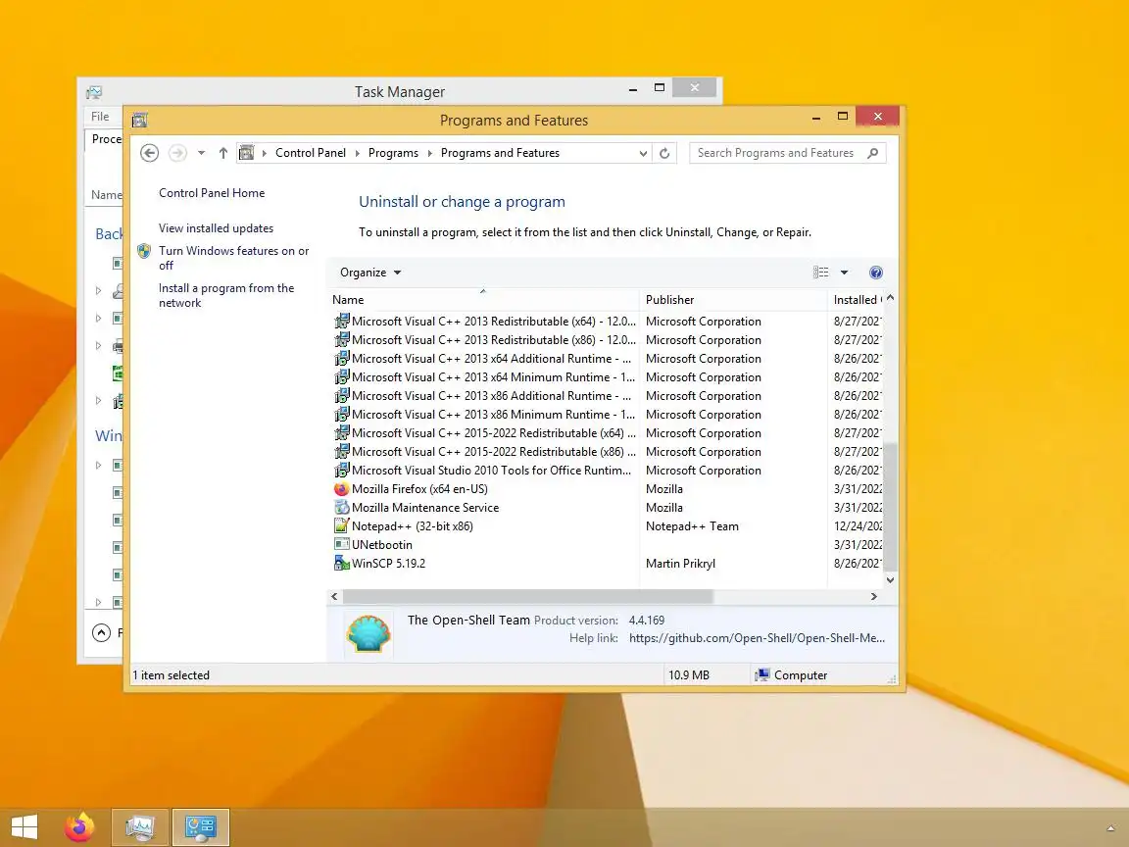
Task: Select Visual Studio 2010 Tools for Office row
Action: point(607,471)
